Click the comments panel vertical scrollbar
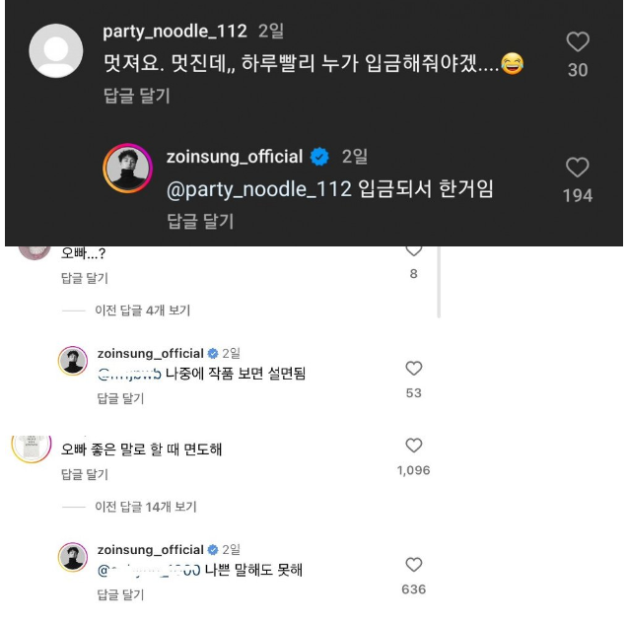This screenshot has height=622, width=627. point(439,281)
